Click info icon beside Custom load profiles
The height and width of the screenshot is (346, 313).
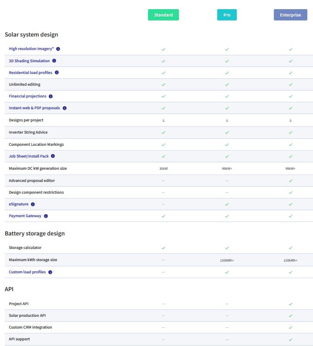coord(50,272)
